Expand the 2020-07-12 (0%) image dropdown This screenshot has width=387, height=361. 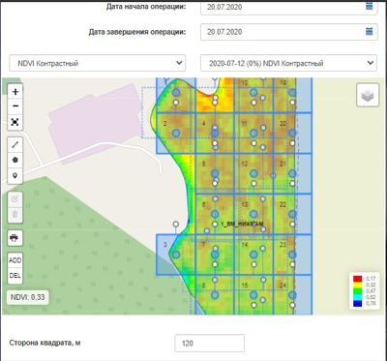pos(288,63)
